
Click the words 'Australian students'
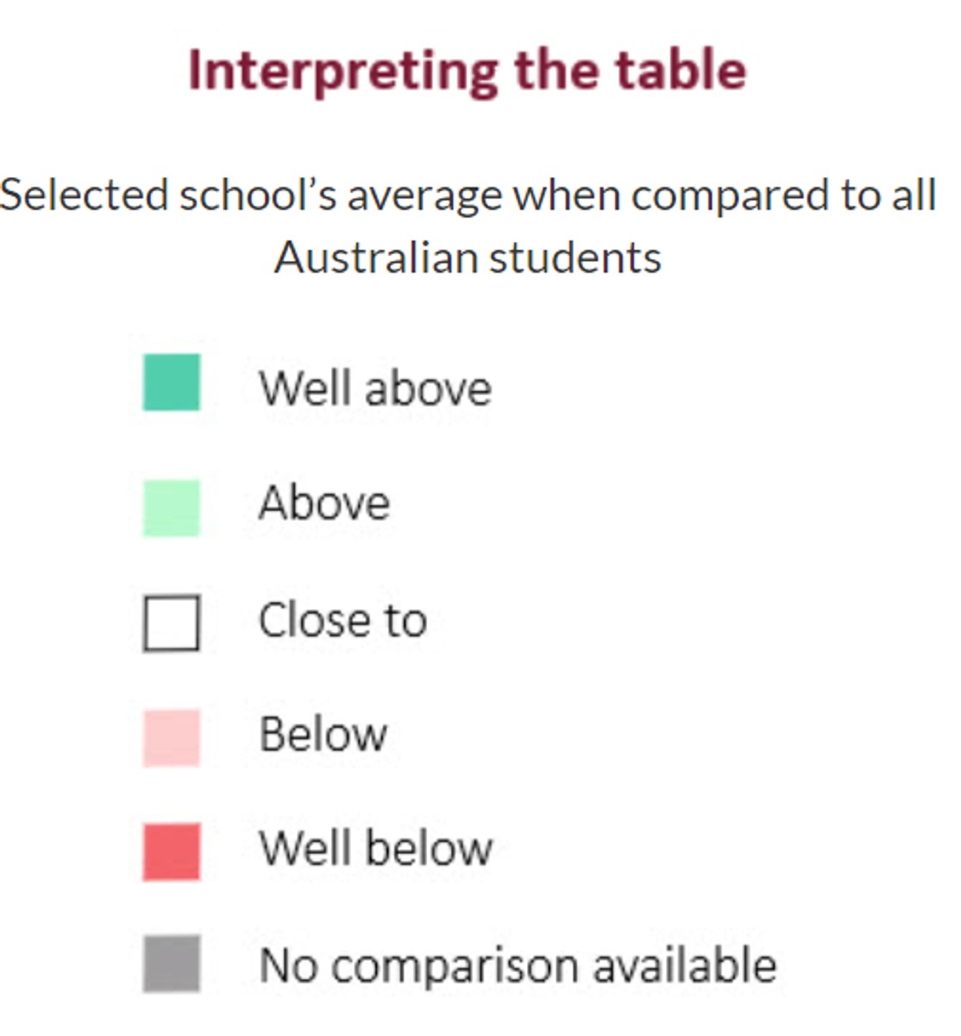pos(468,257)
